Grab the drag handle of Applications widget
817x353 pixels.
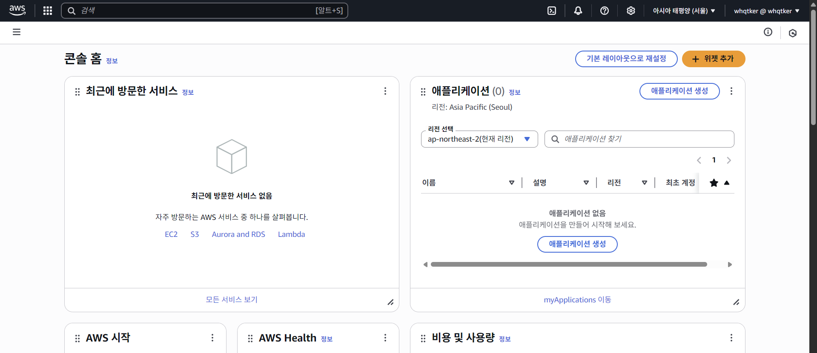coord(423,92)
